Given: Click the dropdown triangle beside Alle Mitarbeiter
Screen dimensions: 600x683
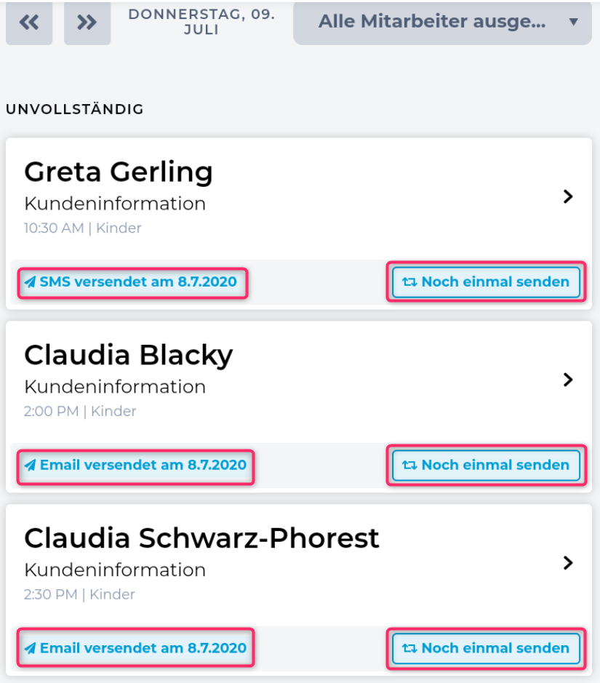Looking at the screenshot, I should (x=573, y=22).
